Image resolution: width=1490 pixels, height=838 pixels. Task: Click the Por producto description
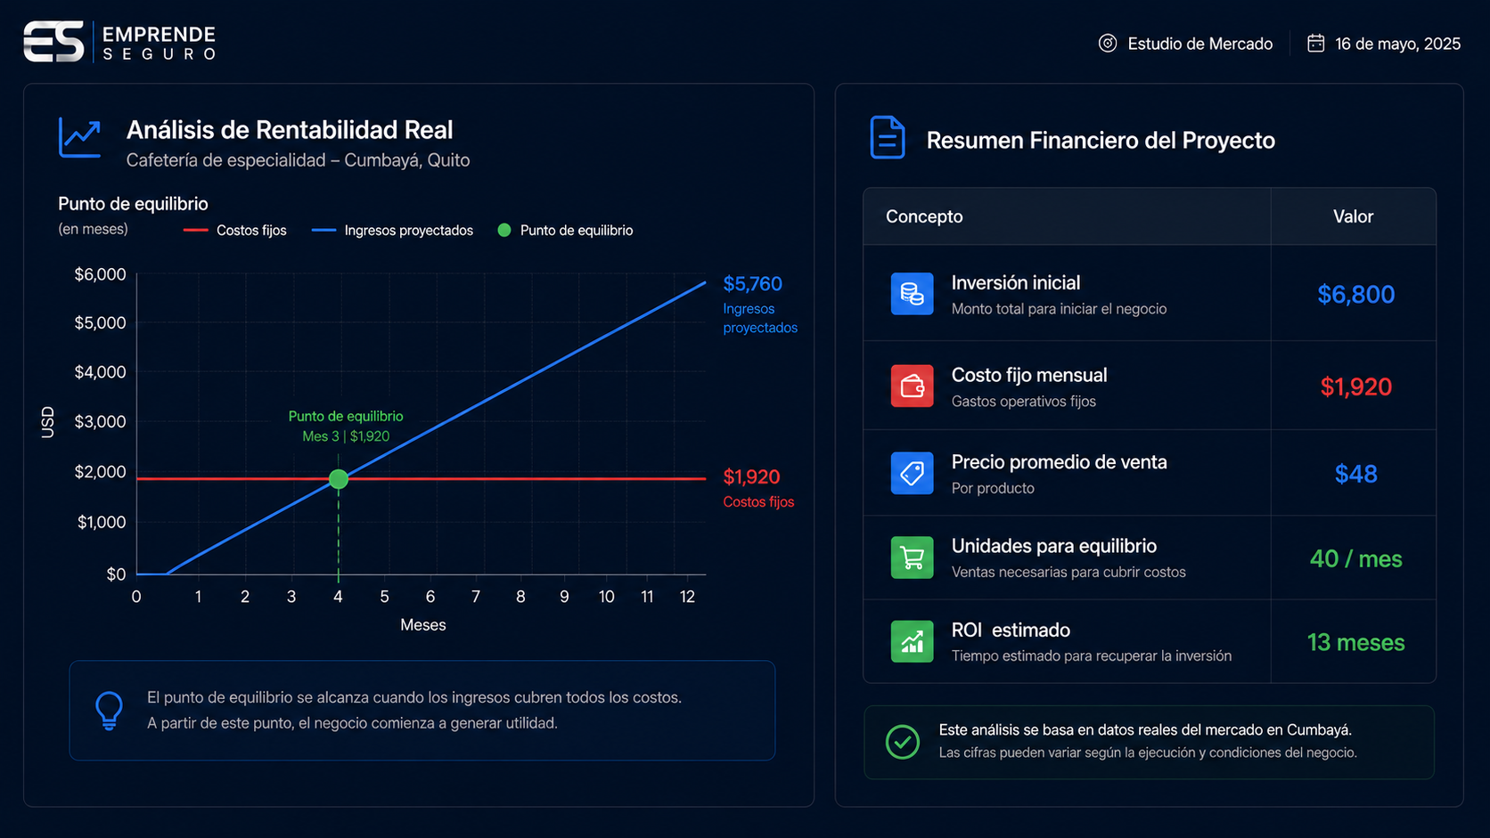[993, 489]
